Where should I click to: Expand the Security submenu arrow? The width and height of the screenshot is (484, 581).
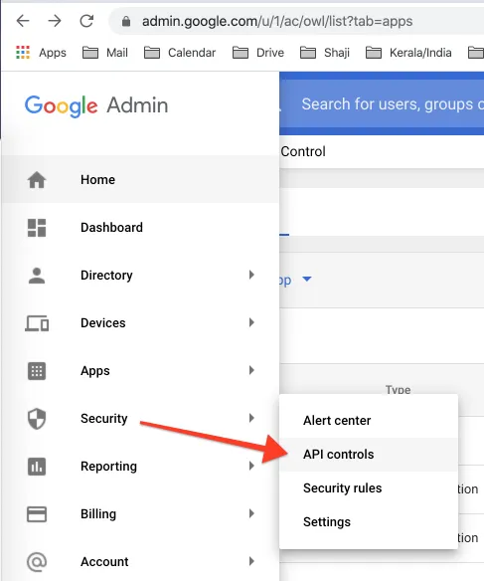(x=251, y=418)
